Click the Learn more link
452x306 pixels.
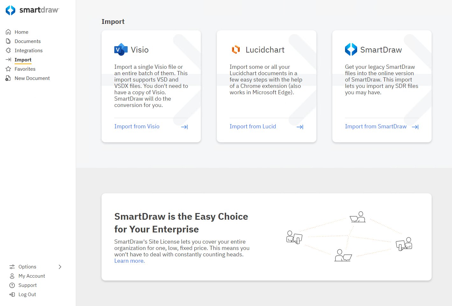129,260
